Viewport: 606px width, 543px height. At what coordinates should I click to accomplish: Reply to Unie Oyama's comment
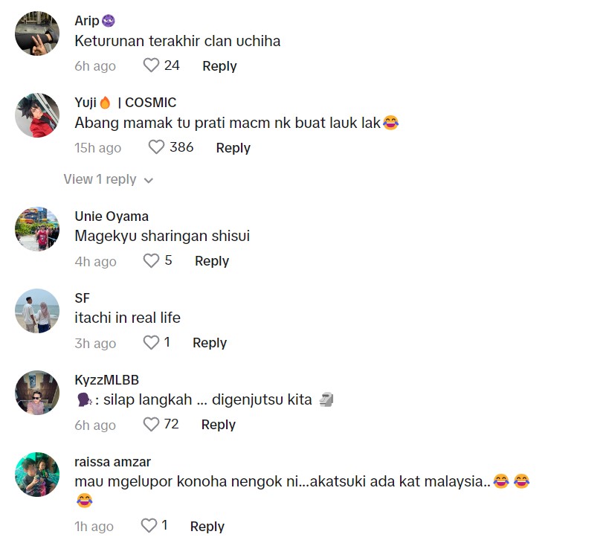coord(212,261)
